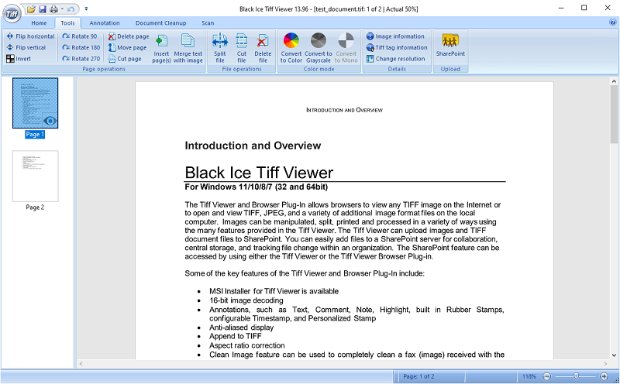Delete the current page

click(129, 36)
